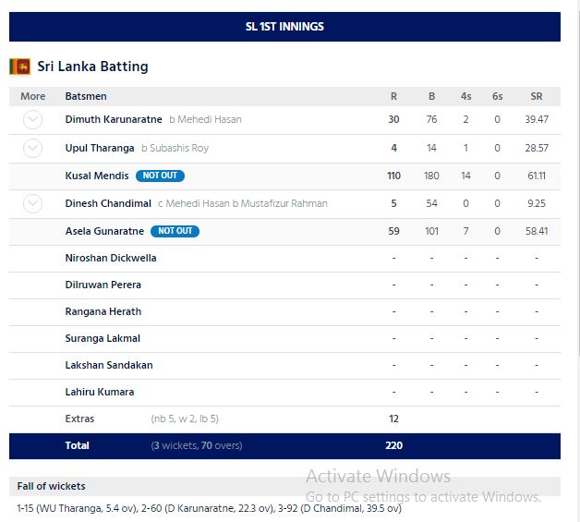This screenshot has width=580, height=522.
Task: Open Lakshan Sandakan profile link
Action: click(108, 365)
